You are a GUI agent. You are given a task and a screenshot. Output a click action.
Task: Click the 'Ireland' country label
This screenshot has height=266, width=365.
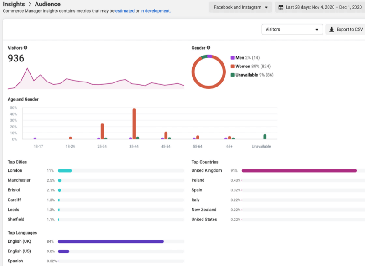tap(198, 180)
